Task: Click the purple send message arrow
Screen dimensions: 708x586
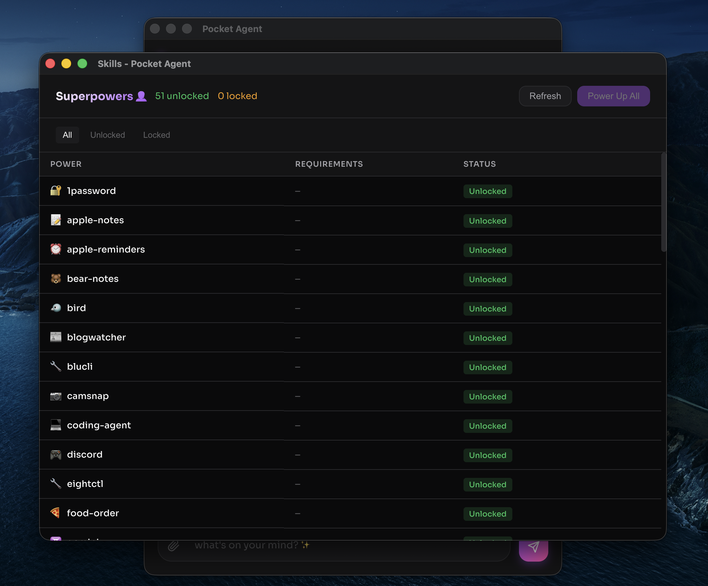Action: click(x=533, y=548)
